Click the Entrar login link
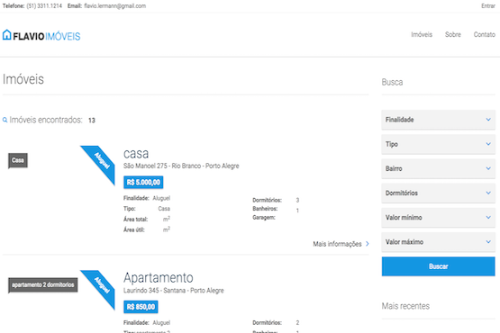 pos(488,6)
